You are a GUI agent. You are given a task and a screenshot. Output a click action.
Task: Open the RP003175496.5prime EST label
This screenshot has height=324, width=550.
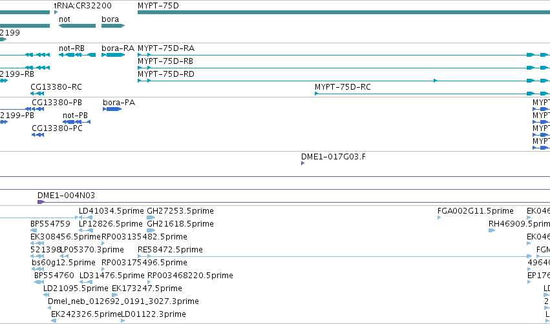(144, 263)
